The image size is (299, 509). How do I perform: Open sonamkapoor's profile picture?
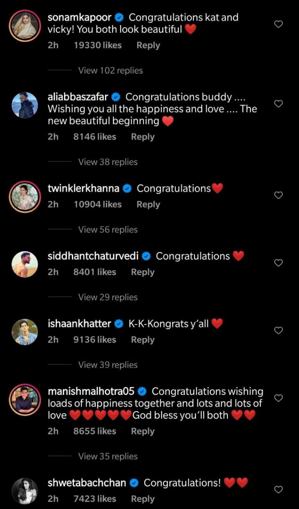[25, 24]
